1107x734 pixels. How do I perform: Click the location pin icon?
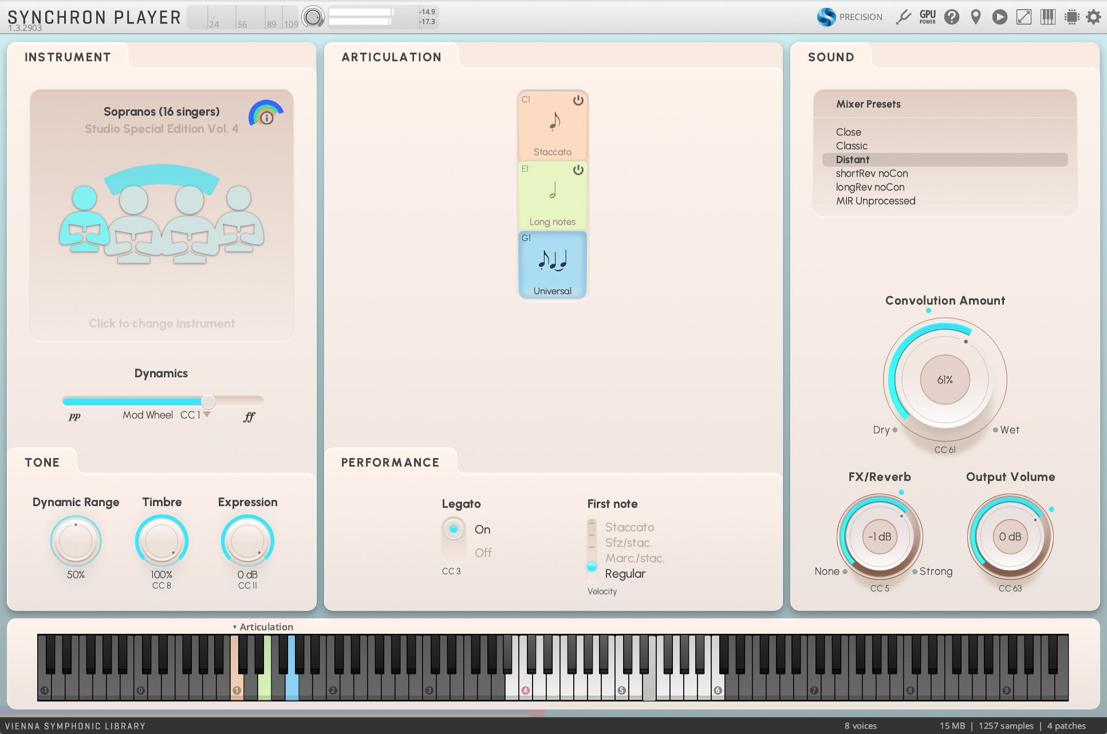tap(976, 17)
